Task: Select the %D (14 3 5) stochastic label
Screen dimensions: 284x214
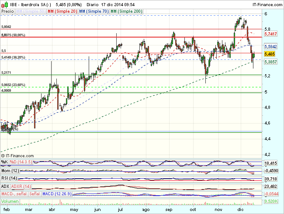Action: click(x=21, y=162)
